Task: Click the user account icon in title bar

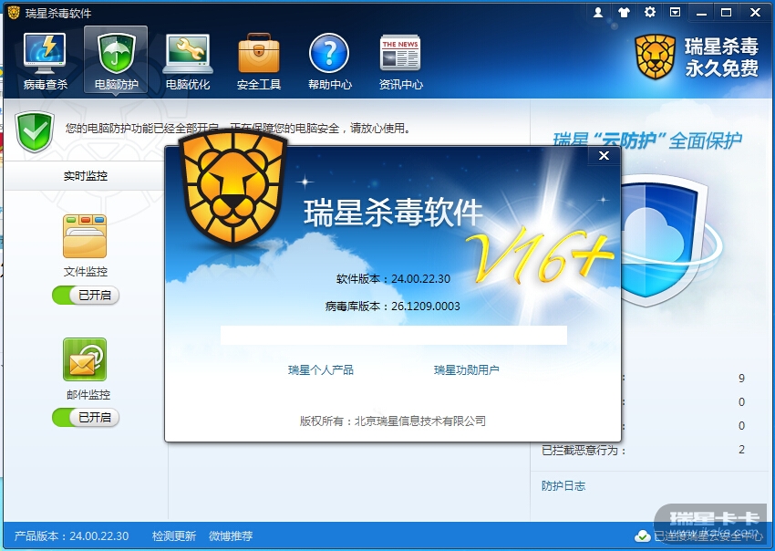Action: [598, 13]
